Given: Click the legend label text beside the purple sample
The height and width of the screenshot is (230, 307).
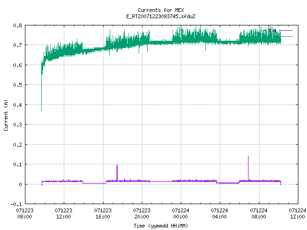Looking at the screenshot, I should pyautogui.click(x=271, y=31).
